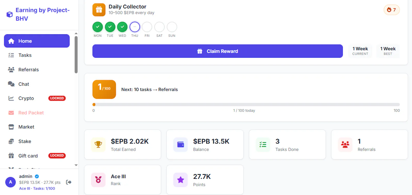The width and height of the screenshot is (412, 195).
Task: Click the Tasks Done checklist icon
Action: [x=263, y=145]
